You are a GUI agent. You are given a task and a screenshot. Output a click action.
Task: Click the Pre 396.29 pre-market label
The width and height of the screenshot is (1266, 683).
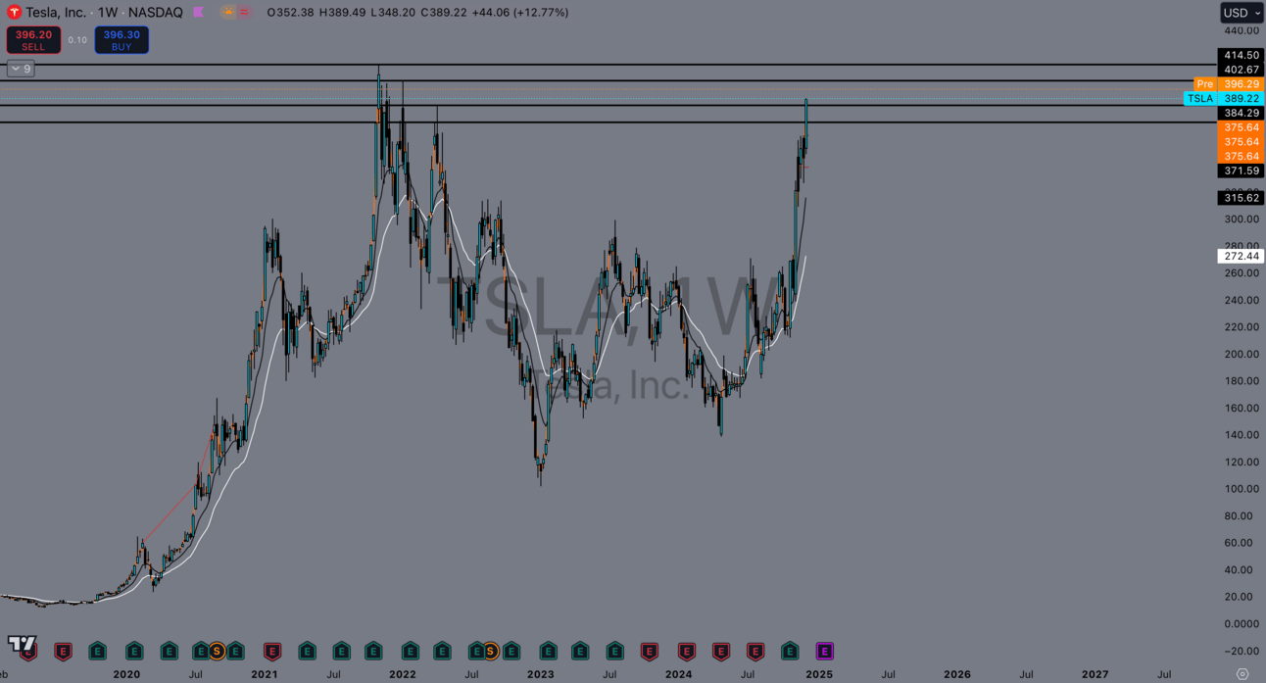click(1229, 84)
